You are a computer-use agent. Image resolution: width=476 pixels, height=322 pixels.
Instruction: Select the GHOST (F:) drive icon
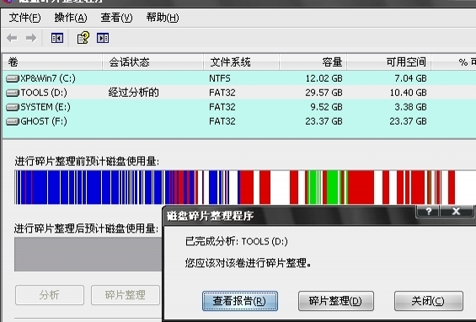pyautogui.click(x=13, y=121)
